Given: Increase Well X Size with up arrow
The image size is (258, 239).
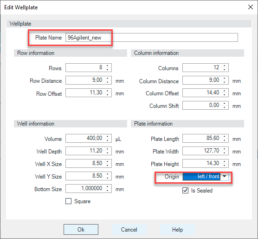Looking at the screenshot, I should pos(108,161).
